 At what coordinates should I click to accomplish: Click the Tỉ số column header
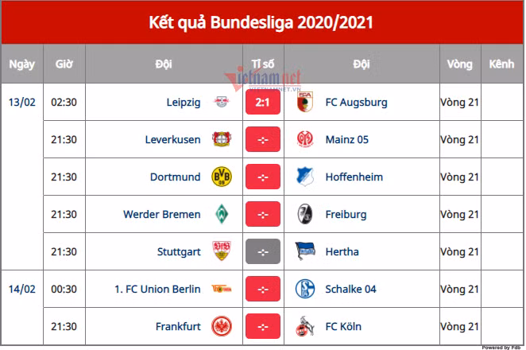pos(263,64)
